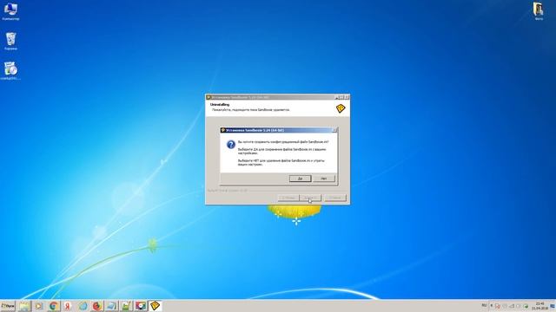Open the taskbar clock and date
The image size is (556, 312).
click(x=540, y=306)
